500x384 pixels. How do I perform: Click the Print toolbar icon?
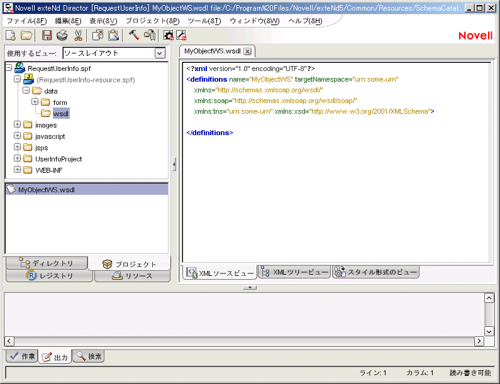point(62,35)
